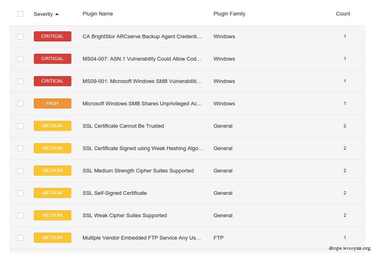Open SSL Certificate Cannot Be Trusted entry
Viewport: 372px width, 253px height.
pyautogui.click(x=123, y=126)
